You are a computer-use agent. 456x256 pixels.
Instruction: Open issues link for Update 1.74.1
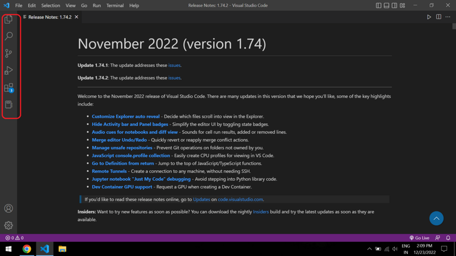(x=174, y=65)
